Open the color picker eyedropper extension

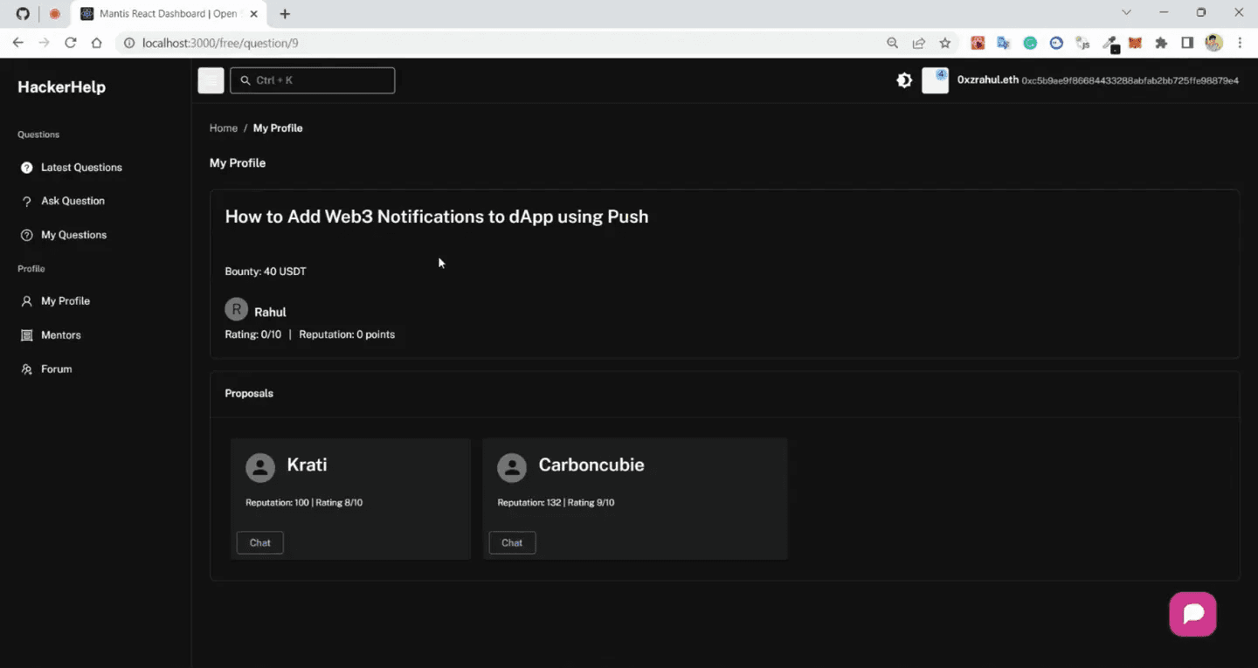pyautogui.click(x=1109, y=43)
